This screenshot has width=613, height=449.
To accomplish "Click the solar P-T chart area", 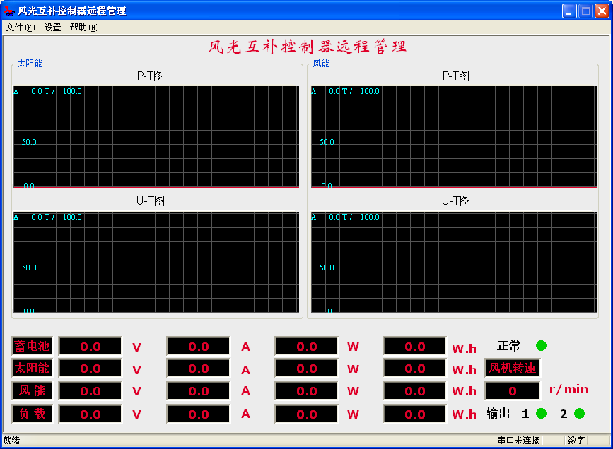I will coord(156,137).
